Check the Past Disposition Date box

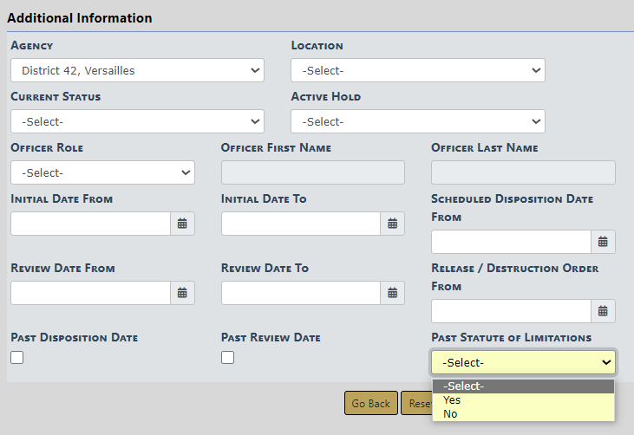(x=17, y=358)
